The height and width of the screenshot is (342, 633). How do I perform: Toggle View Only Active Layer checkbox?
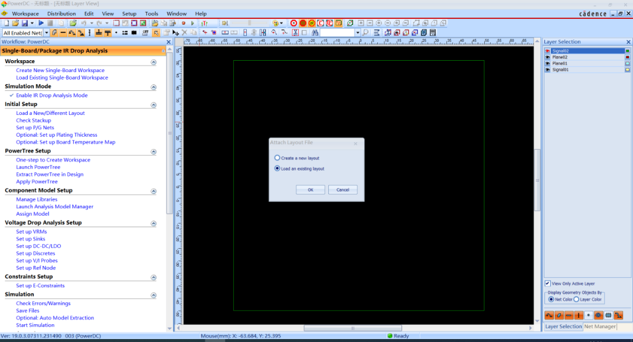point(548,284)
